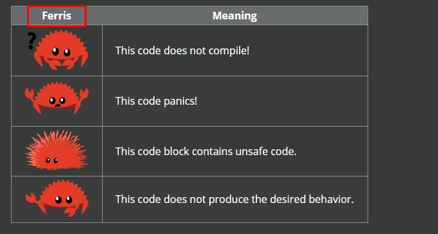Click the spiky sea-urchin Ferris image

tap(56, 150)
